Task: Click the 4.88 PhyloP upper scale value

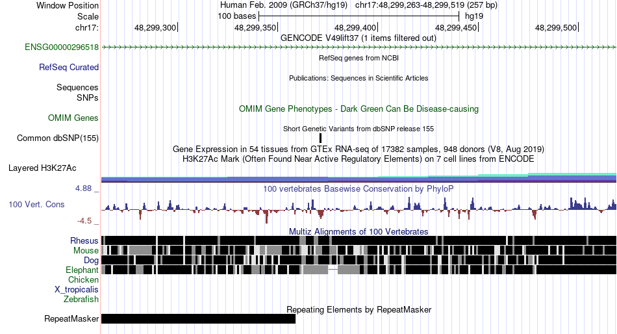Action: pos(83,188)
